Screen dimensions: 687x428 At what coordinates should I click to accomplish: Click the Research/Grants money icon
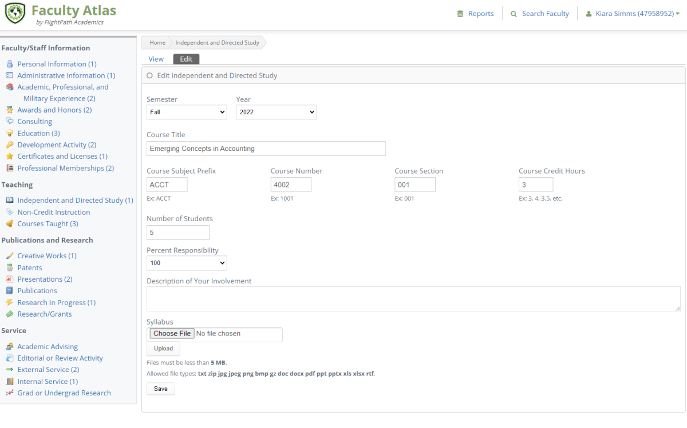tap(9, 314)
